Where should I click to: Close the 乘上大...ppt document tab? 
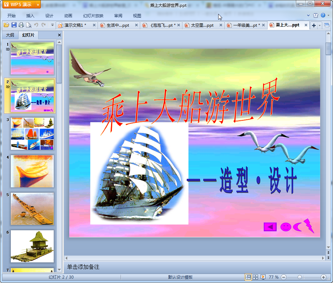point(306,25)
